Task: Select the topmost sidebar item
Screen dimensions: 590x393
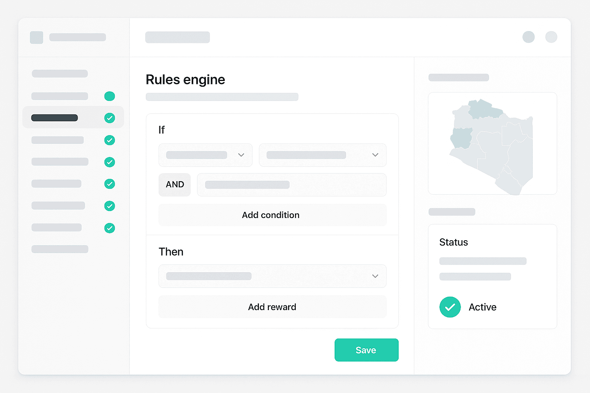Action: click(60, 74)
